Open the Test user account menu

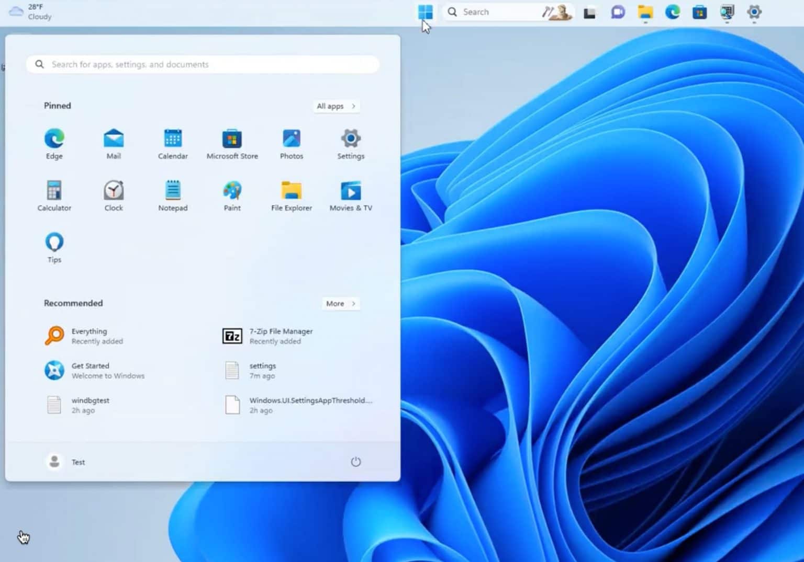[x=66, y=462]
